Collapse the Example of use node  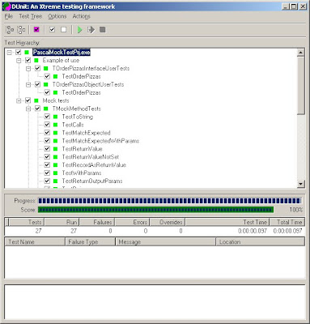coord(19,61)
